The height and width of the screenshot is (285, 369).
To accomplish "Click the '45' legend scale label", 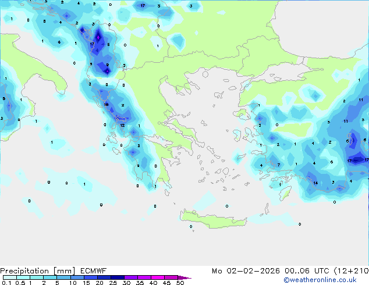I will (166, 283).
